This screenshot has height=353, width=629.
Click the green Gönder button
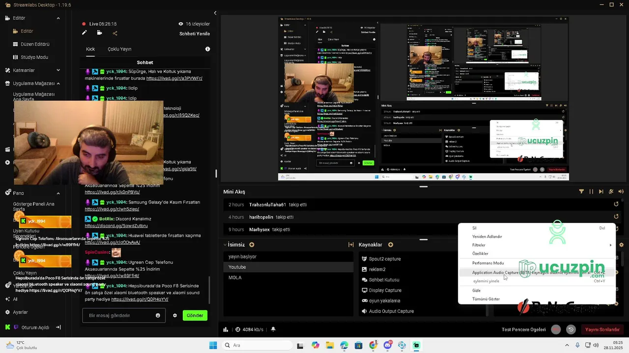tap(195, 315)
